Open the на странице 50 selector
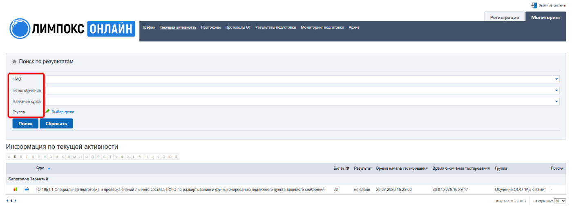Image resolution: width=572 pixels, height=211 pixels. click(560, 201)
